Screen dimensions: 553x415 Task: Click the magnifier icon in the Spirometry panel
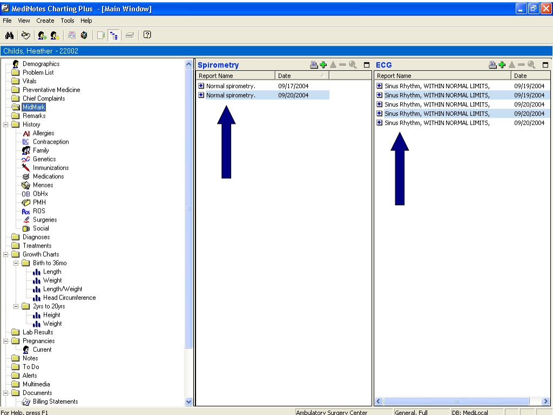(x=353, y=65)
